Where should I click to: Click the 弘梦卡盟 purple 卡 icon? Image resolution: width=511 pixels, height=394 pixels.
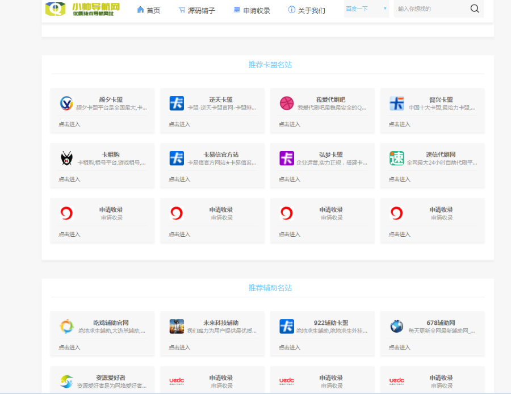(x=287, y=158)
